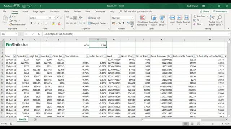Image resolution: width=231 pixels, height=129 pixels.
Task: Toggle Underline formatting
Action: (x=39, y=23)
